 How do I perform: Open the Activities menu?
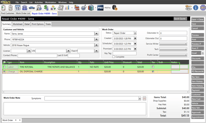tap(39, 2)
